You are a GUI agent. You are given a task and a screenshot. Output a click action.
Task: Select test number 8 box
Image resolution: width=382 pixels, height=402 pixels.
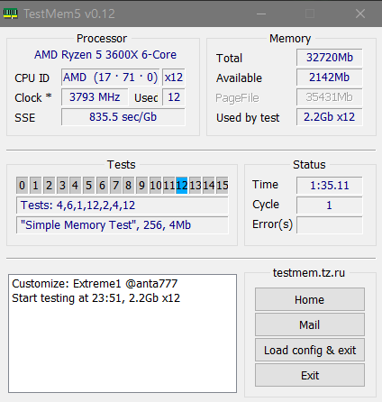(x=129, y=186)
